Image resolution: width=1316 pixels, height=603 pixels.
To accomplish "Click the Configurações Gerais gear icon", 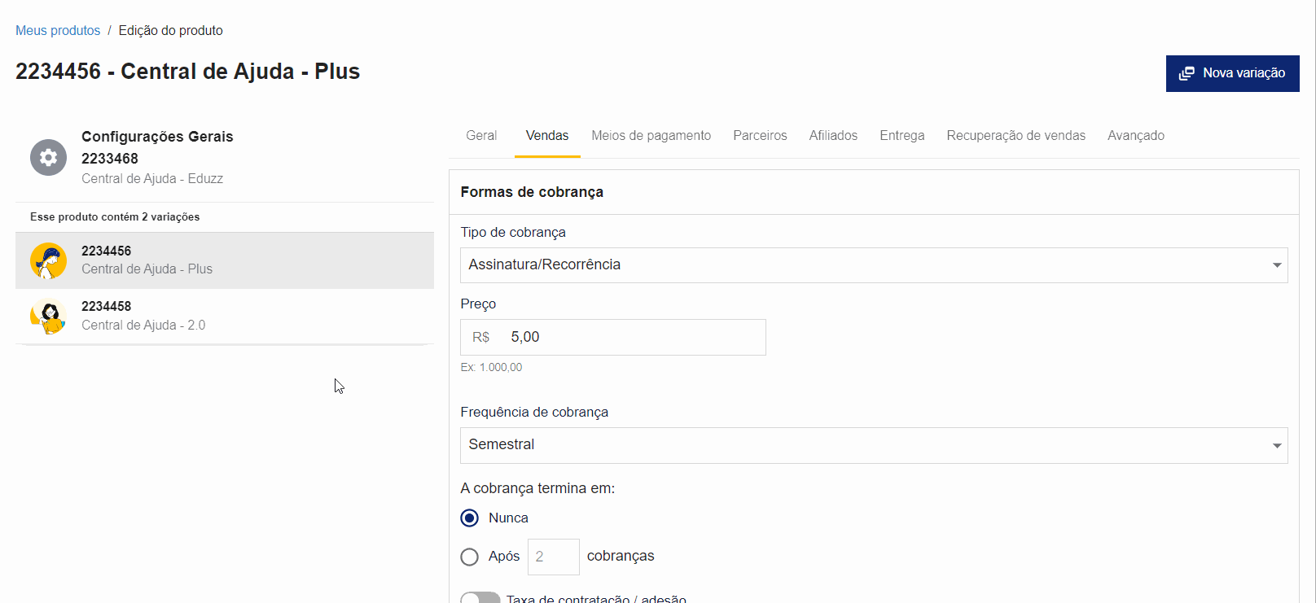I will [x=48, y=157].
